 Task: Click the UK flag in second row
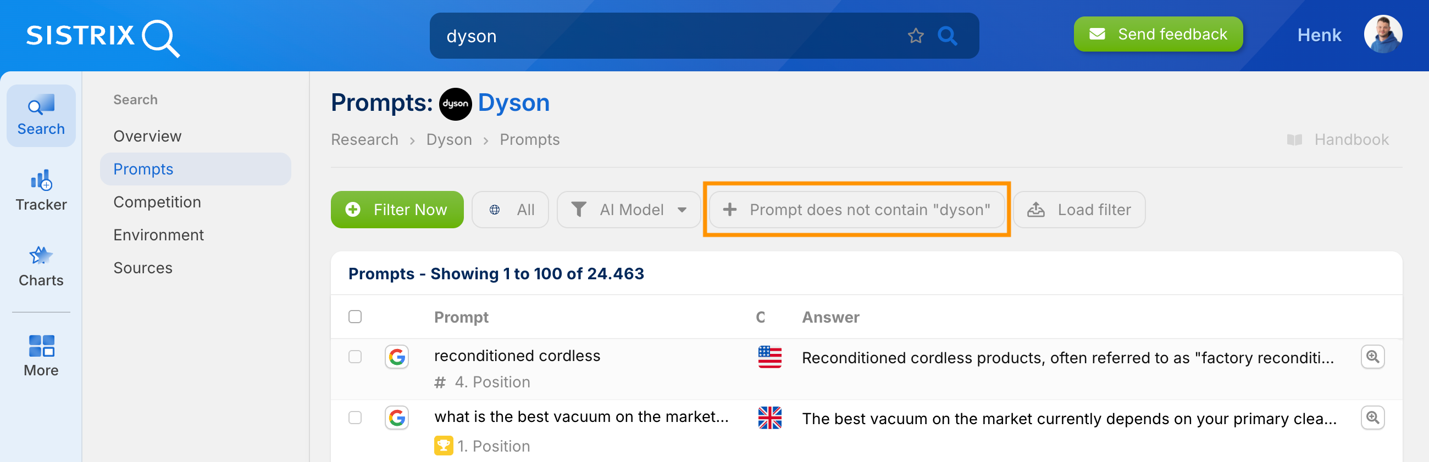click(x=769, y=418)
